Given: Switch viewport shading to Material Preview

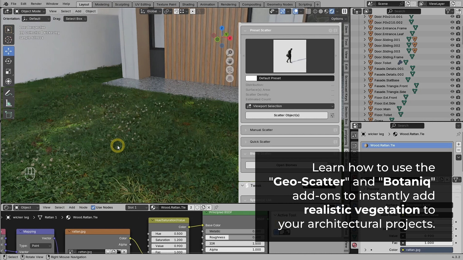Looking at the screenshot, I should [326, 11].
